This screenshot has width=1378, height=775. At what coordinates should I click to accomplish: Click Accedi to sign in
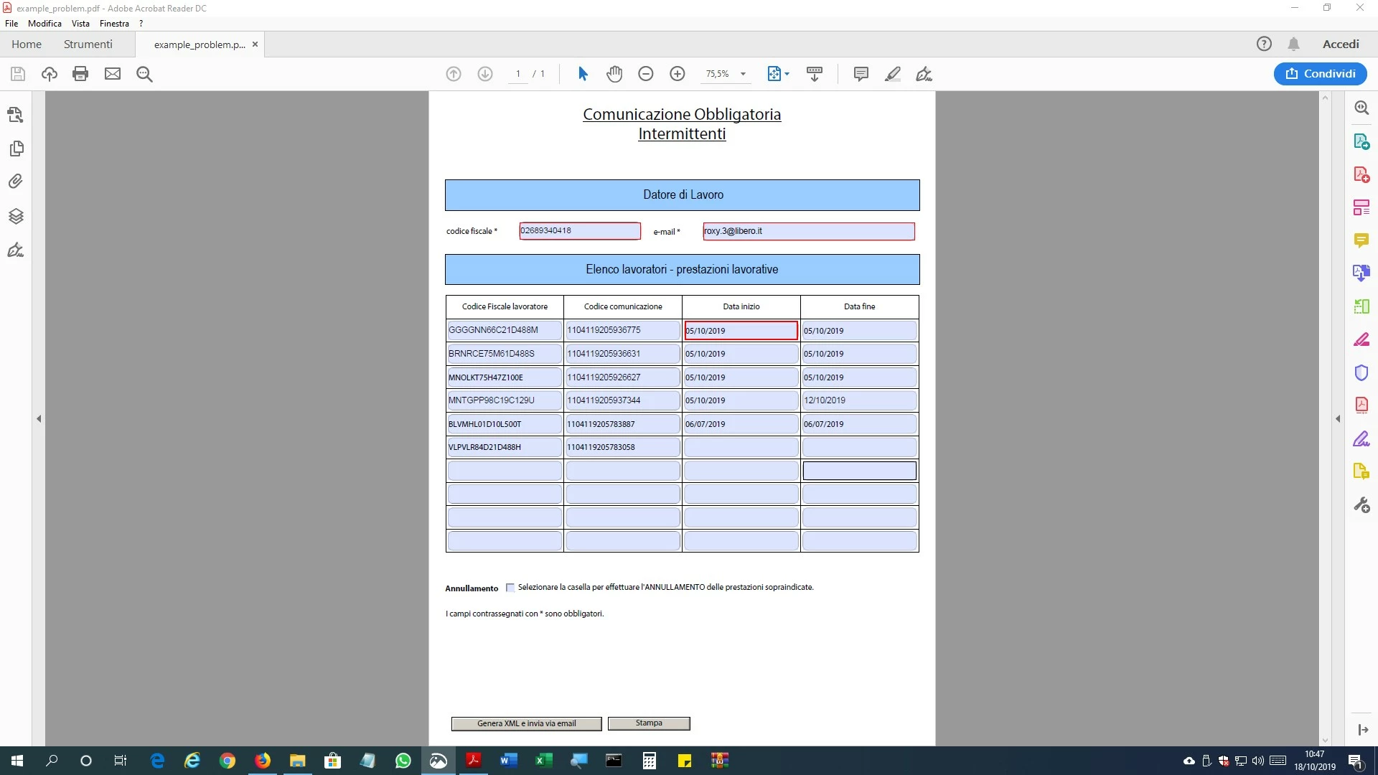pyautogui.click(x=1341, y=44)
